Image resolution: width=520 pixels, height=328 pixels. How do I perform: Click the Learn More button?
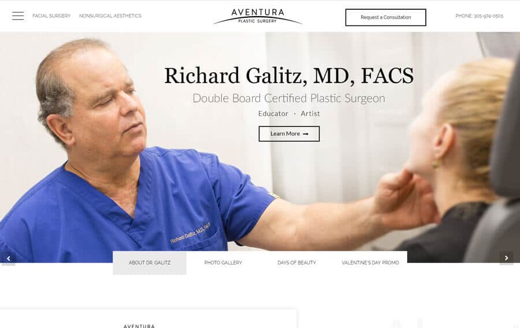289,133
